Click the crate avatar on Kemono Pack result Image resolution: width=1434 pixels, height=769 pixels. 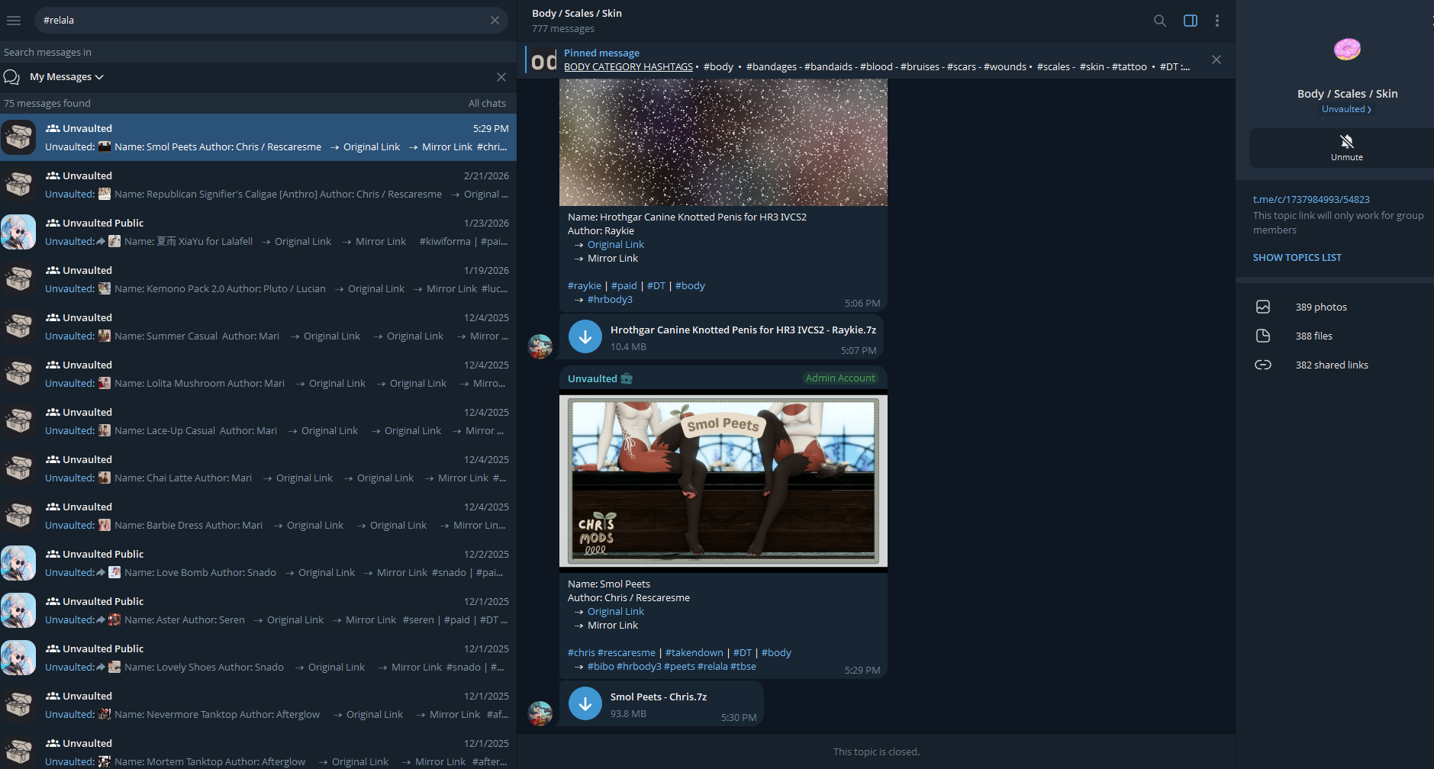[18, 280]
